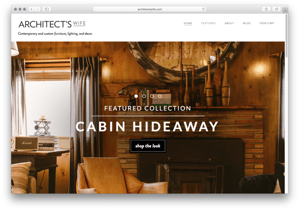Show all tabs overview
299x209 pixels.
click(276, 9)
